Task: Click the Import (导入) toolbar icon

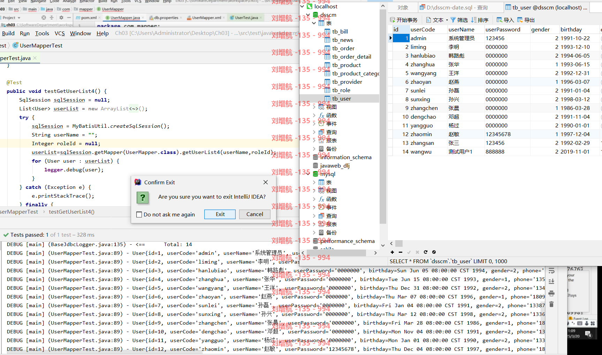Action: coord(500,20)
